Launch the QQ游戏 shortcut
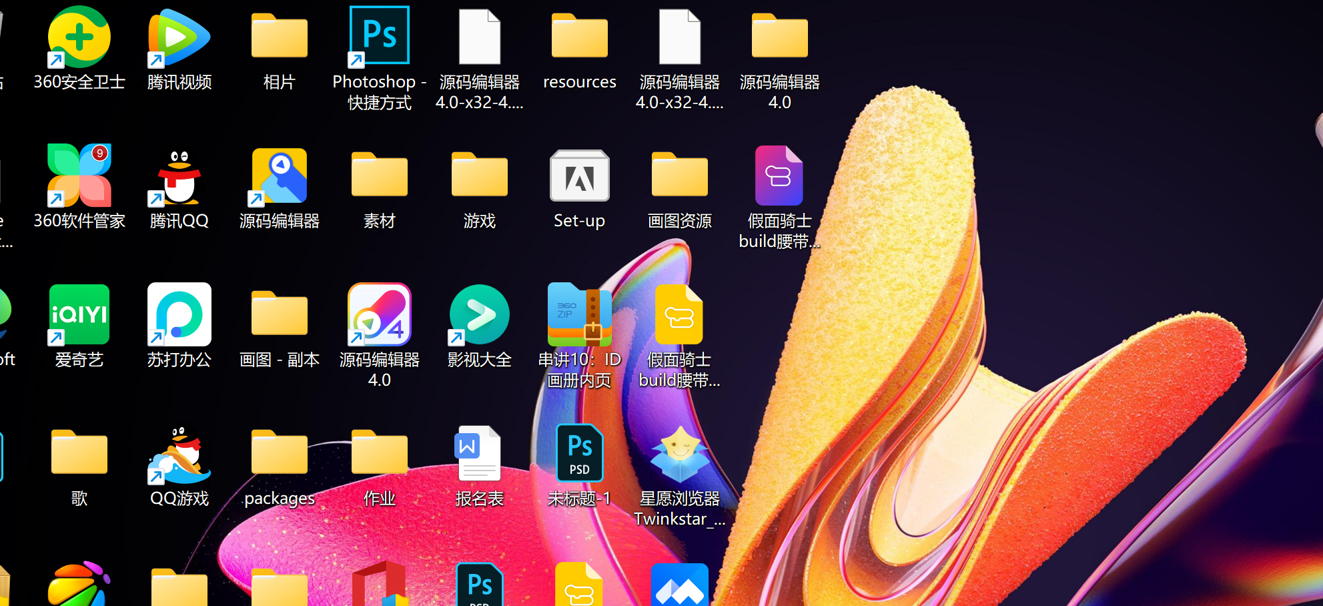The image size is (1323, 606). 179,454
